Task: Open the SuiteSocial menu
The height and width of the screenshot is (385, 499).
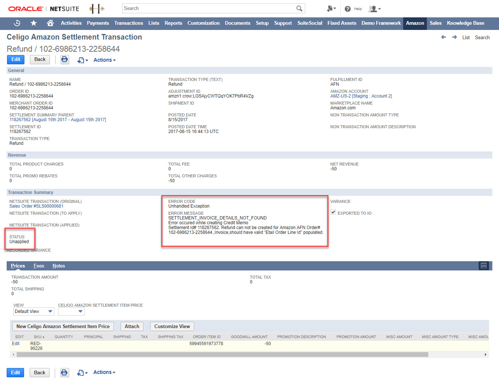Action: [x=310, y=23]
